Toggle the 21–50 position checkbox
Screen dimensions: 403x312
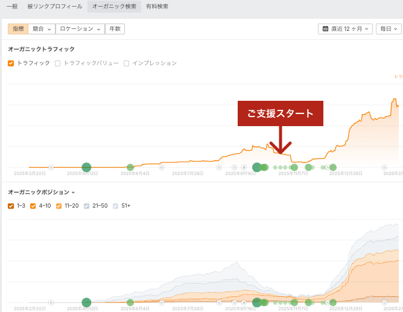pyautogui.click(x=87, y=206)
